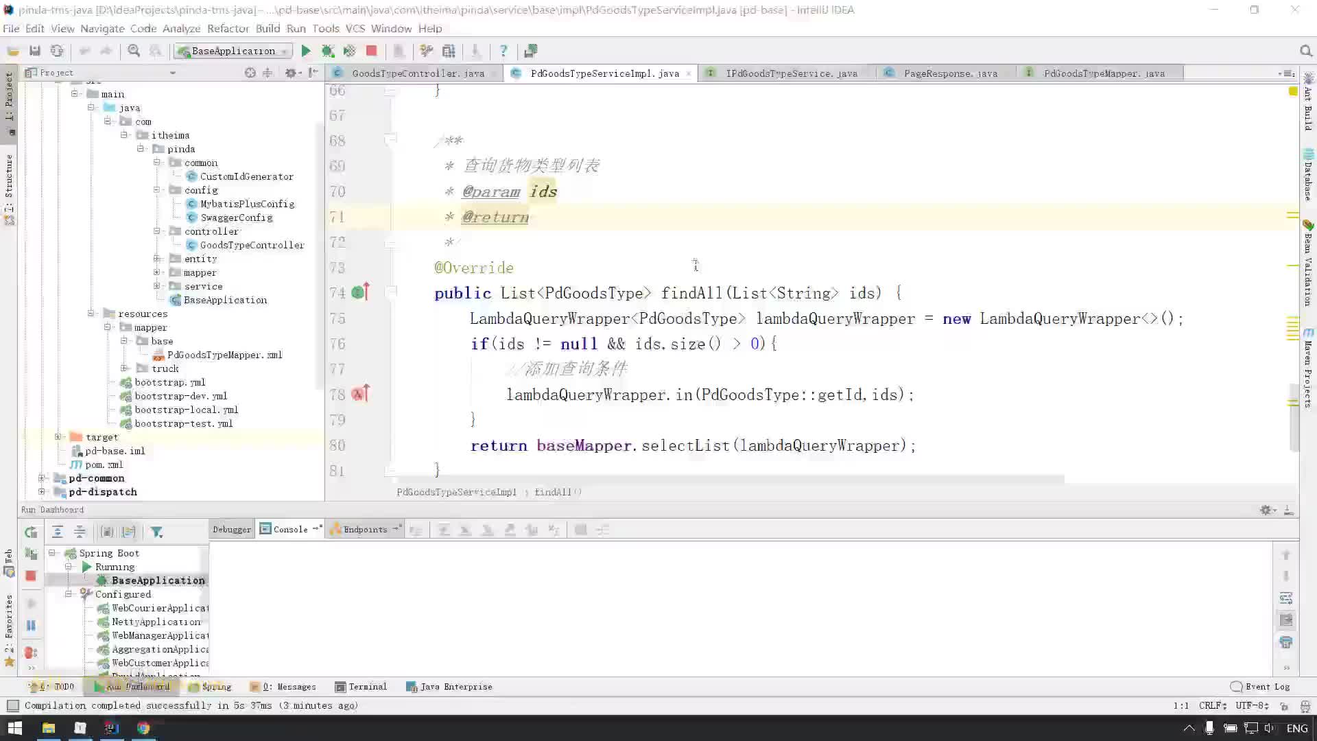Open the Database side panel
The height and width of the screenshot is (741, 1317).
pos(1308,175)
